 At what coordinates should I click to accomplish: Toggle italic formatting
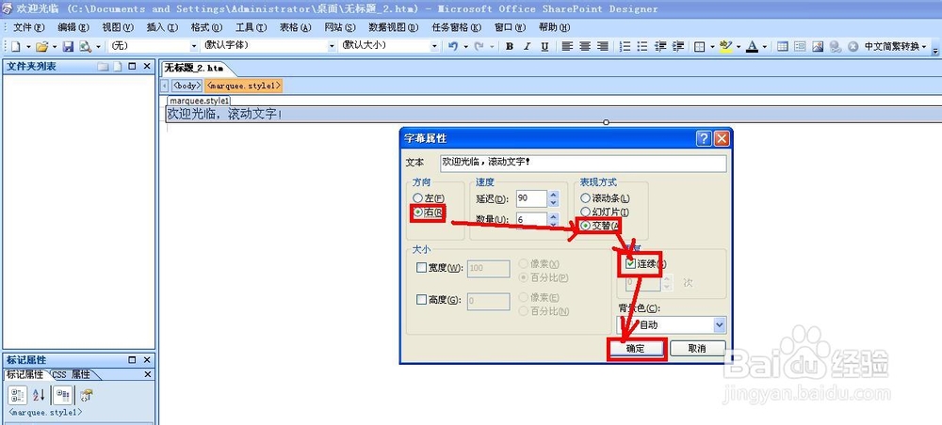pos(527,46)
